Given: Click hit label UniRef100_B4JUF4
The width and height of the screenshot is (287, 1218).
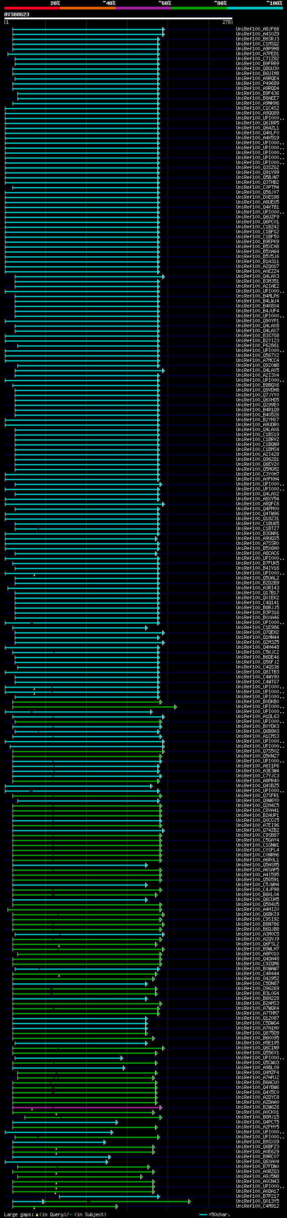Looking at the screenshot, I should [x=257, y=311].
